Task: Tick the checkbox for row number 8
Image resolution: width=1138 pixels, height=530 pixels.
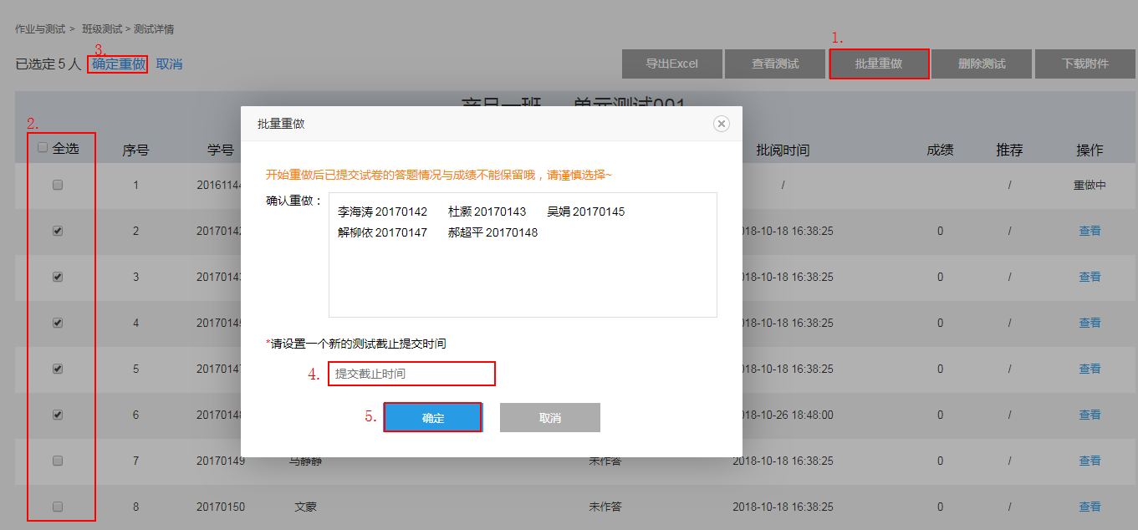Action: click(x=58, y=507)
